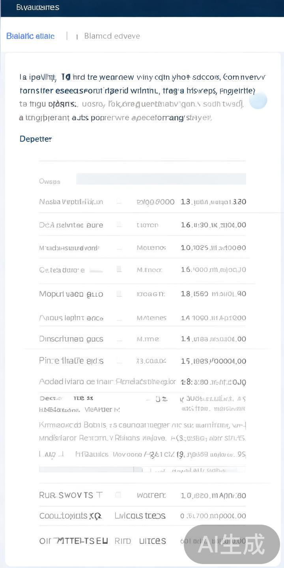This screenshot has width=284, height=568.
Task: Open the Blamcd edveve tab
Action: (x=112, y=36)
